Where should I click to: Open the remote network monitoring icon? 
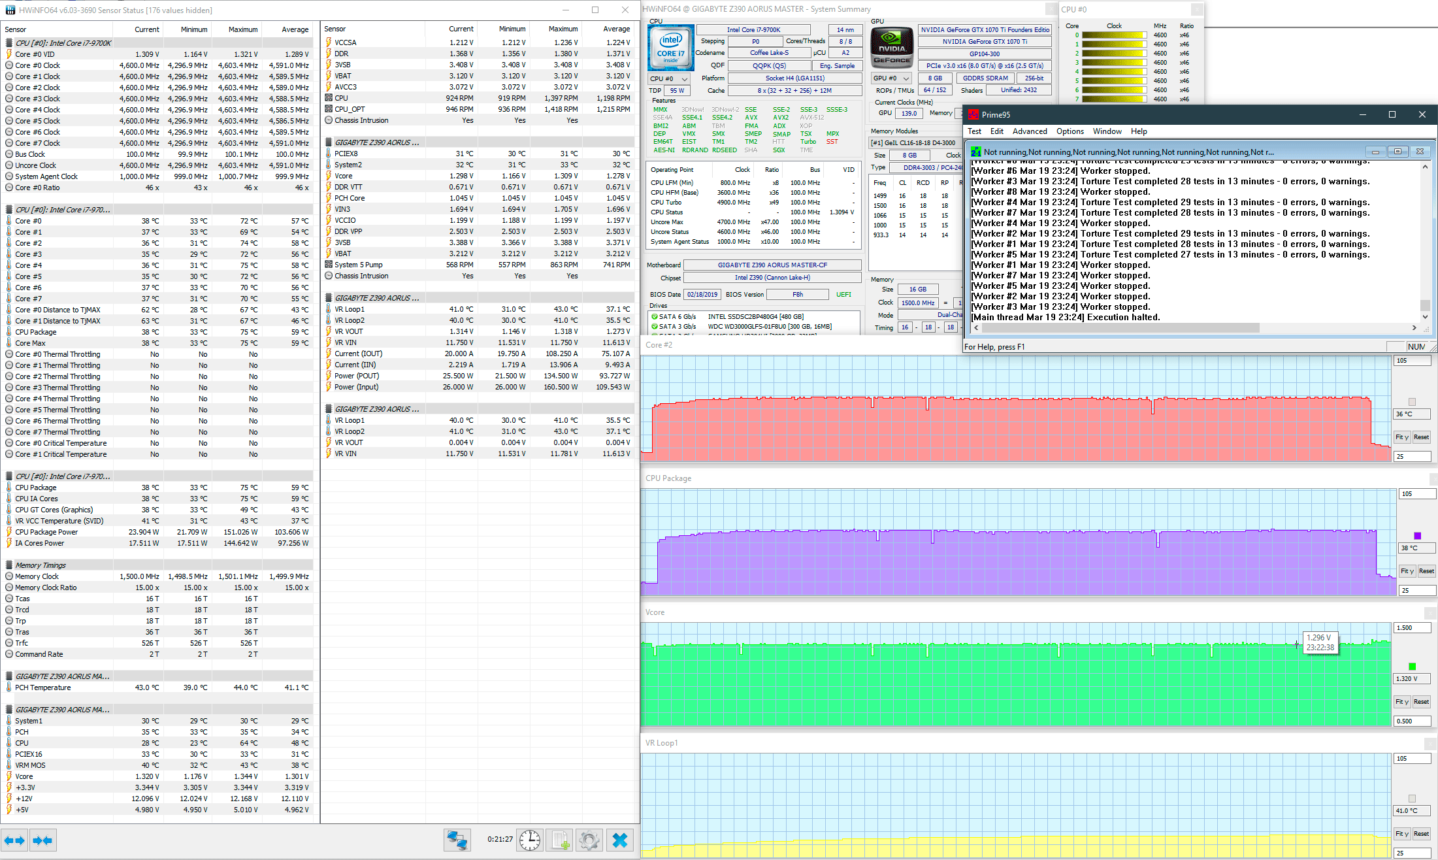457,840
